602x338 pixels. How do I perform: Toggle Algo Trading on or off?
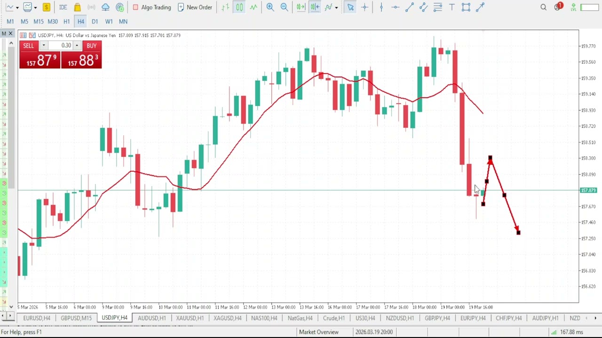click(151, 7)
